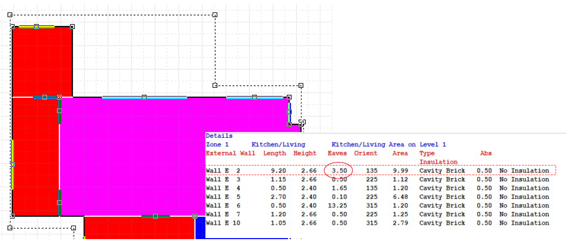Select the short right window on the magenta zone's top wall
The width and height of the screenshot is (573, 249).
coord(254,97)
